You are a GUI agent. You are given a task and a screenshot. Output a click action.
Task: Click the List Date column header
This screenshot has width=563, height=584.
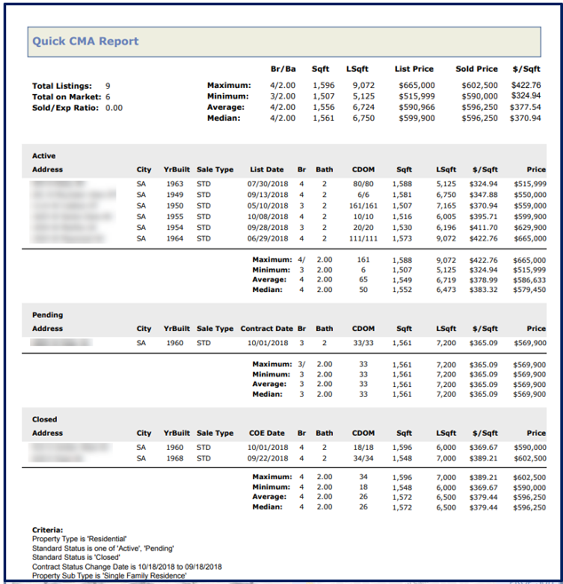[267, 169]
